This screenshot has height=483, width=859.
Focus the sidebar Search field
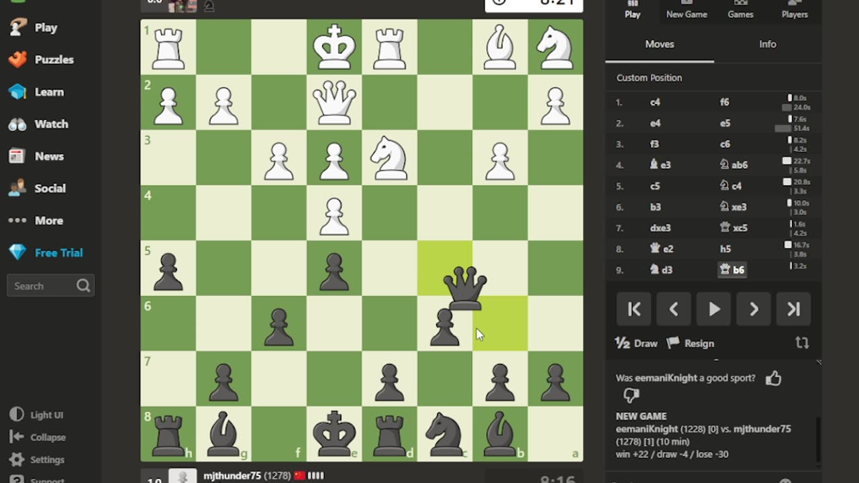[x=50, y=286]
